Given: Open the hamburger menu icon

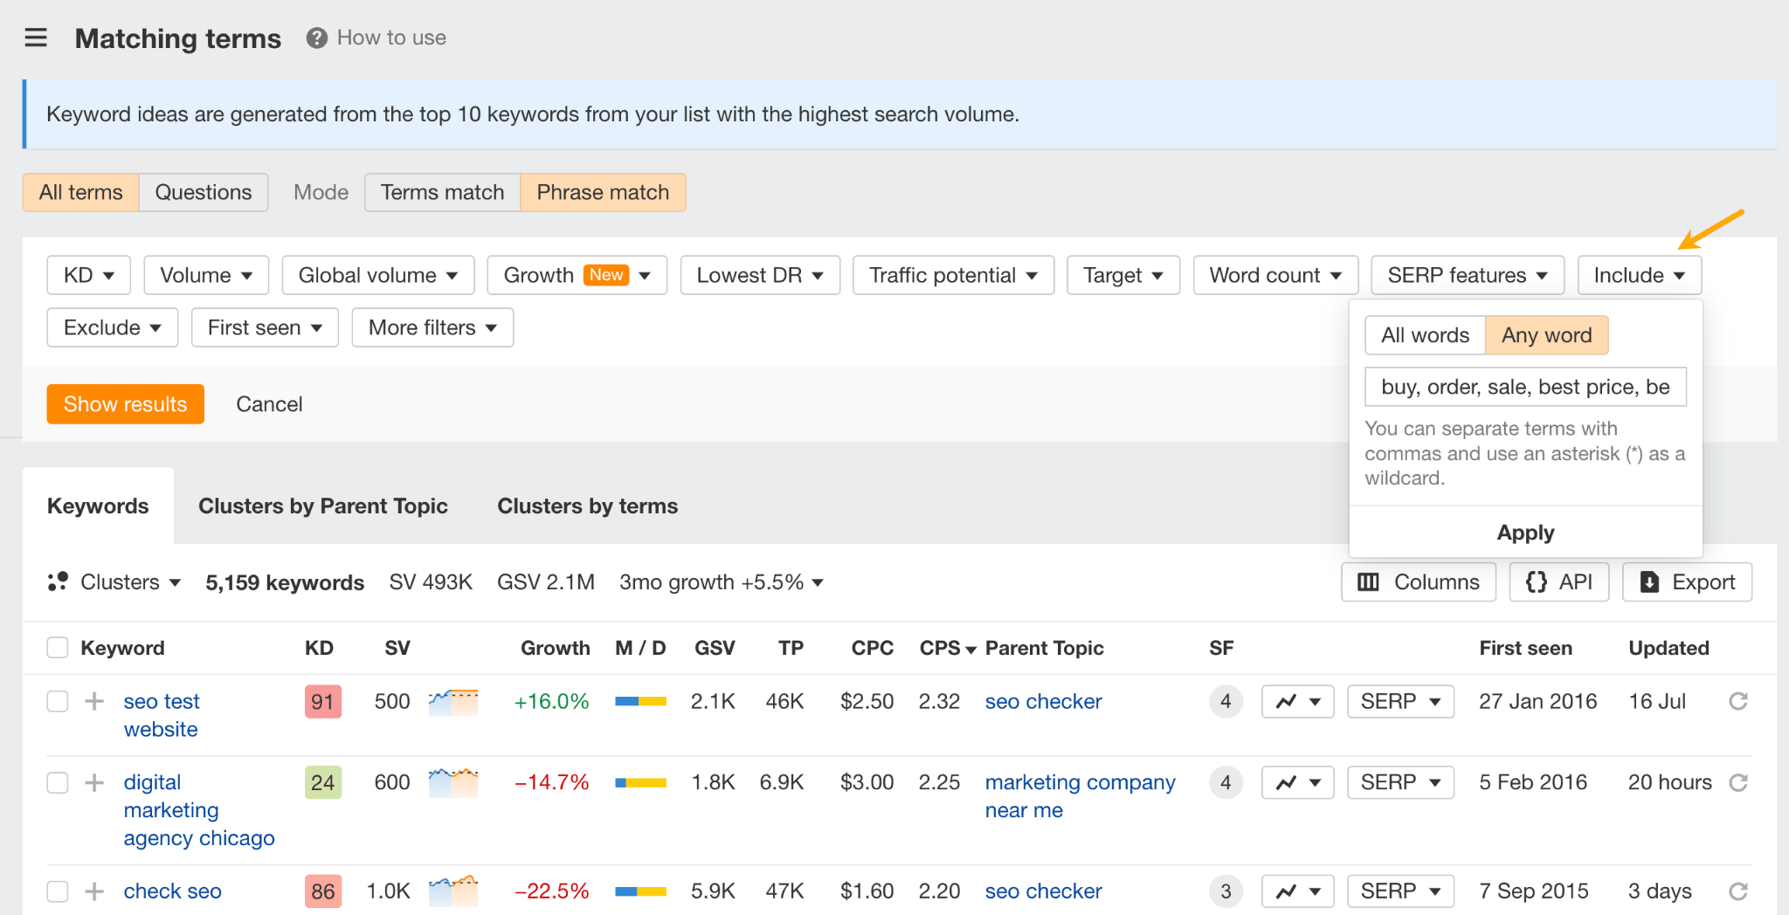Looking at the screenshot, I should [x=36, y=38].
